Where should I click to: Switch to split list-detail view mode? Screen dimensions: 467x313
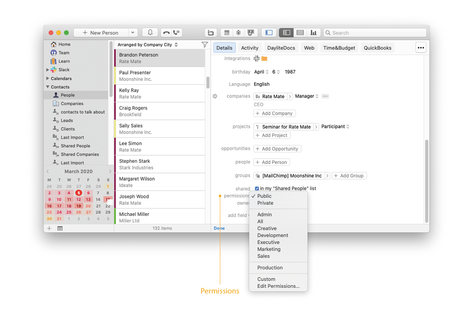point(286,33)
